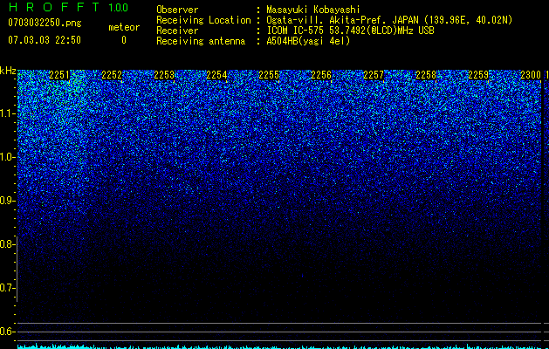Click the 0.9 kHz axis label
Image resolution: width=549 pixels, height=349 pixels.
tap(7, 201)
